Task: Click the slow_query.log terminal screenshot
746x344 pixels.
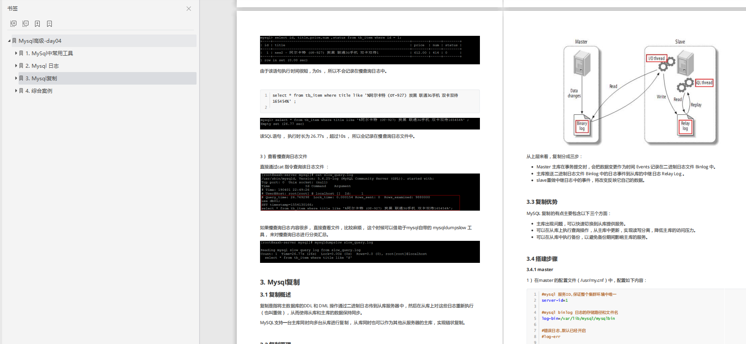Action: [370, 192]
